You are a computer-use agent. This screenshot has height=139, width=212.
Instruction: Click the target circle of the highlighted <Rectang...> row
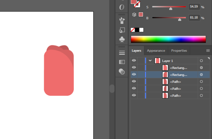tap(201, 75)
